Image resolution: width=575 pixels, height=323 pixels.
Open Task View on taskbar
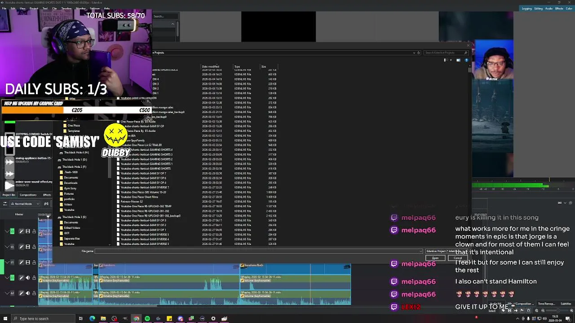pyautogui.click(x=81, y=319)
